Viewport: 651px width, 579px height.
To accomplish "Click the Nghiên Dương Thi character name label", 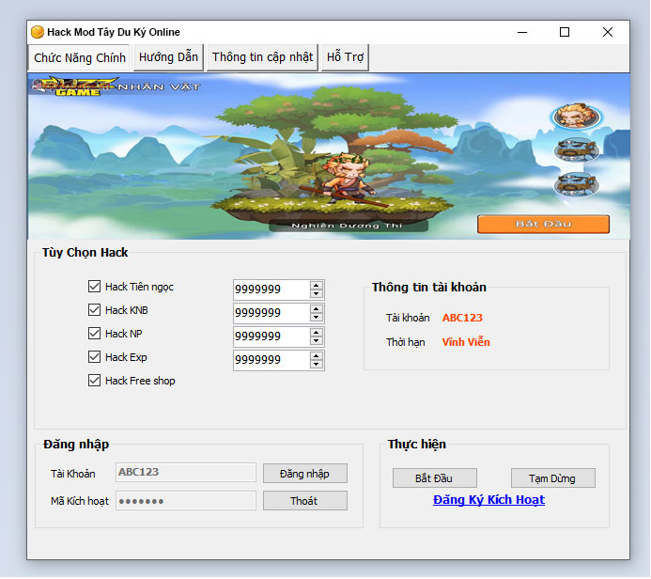I will (347, 226).
